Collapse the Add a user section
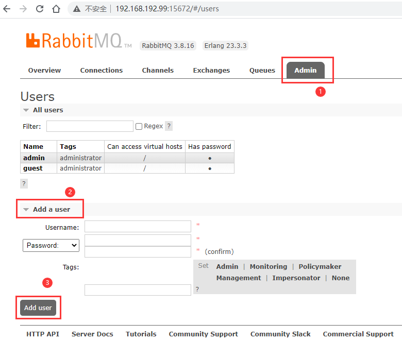The width and height of the screenshot is (402, 341). (47, 209)
